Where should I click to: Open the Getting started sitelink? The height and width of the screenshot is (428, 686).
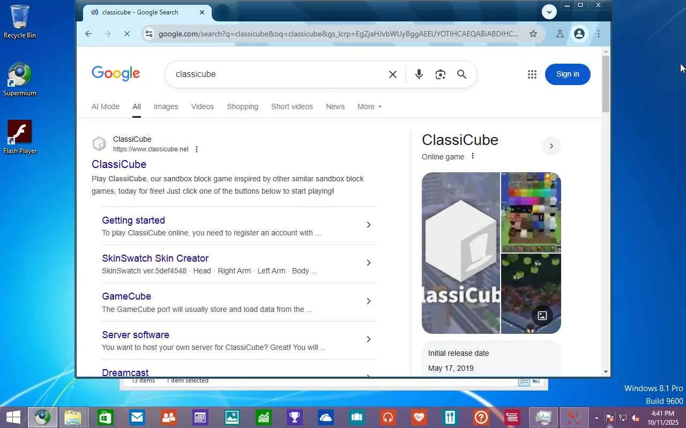(133, 220)
